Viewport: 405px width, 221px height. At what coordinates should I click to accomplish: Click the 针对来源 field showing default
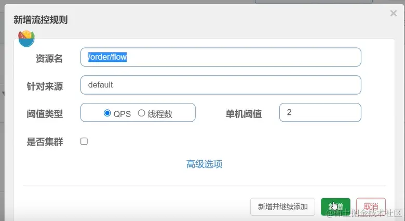coord(221,85)
